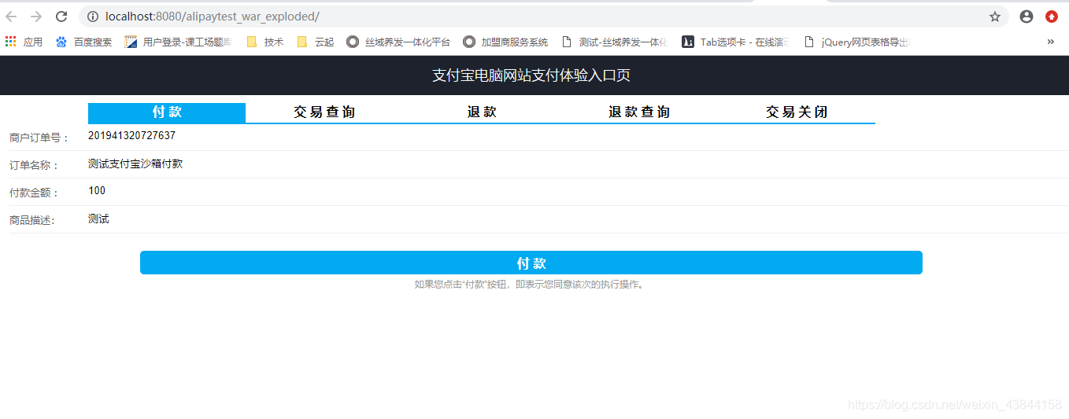Screen dimensions: 1069x419
Task: Click the 如果您点击"付款"按钮 notice text
Action: pyautogui.click(x=531, y=285)
